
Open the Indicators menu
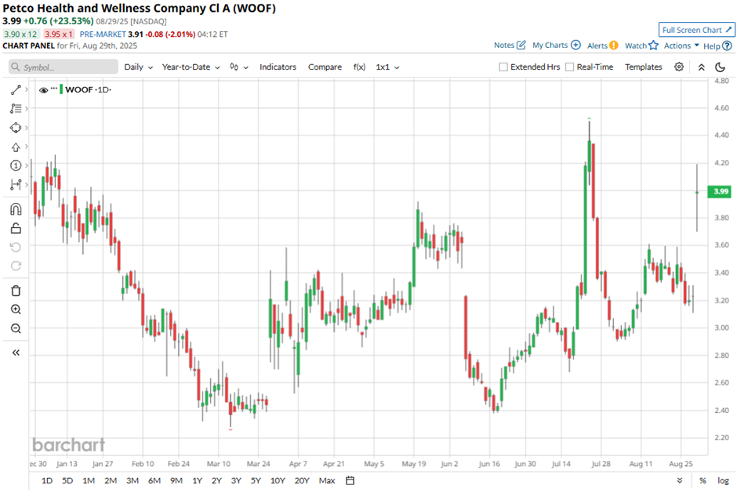point(278,67)
